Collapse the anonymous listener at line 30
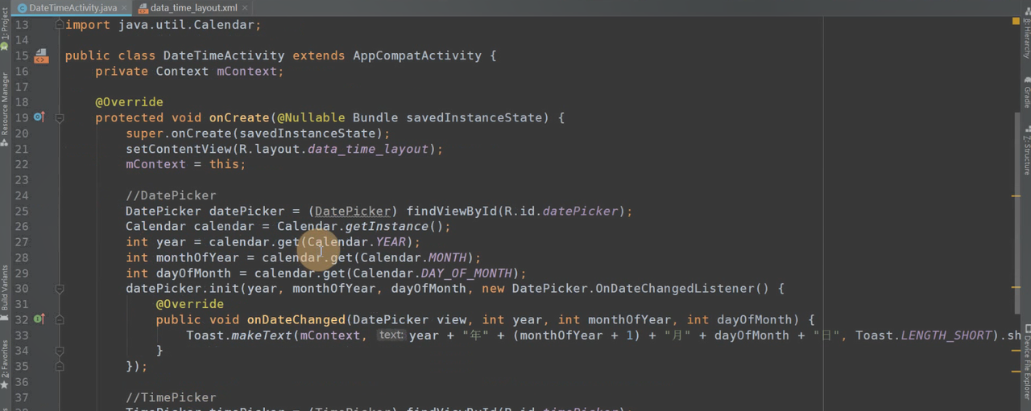Image resolution: width=1031 pixels, height=411 pixels. [x=60, y=289]
